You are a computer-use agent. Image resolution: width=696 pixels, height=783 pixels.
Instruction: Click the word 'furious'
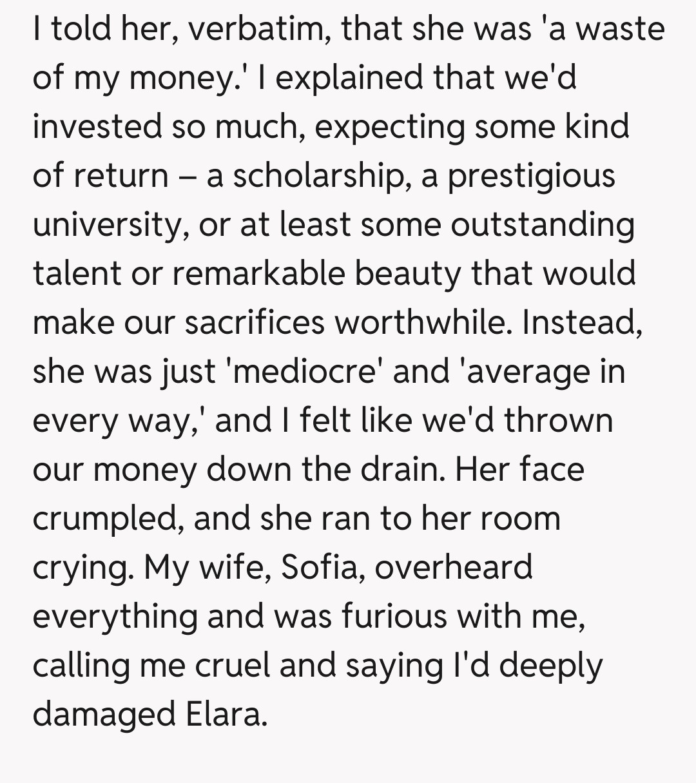(x=394, y=616)
